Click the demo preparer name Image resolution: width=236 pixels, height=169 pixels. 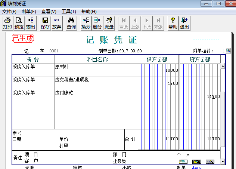[x=196, y=168]
